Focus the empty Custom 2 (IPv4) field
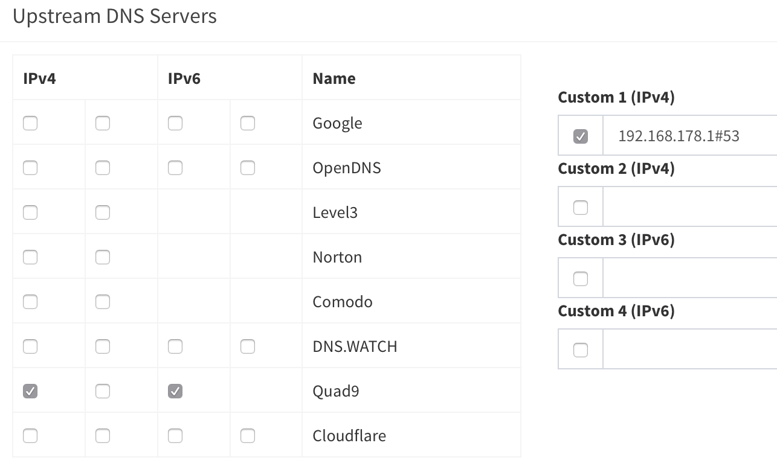Screen dimensions: 777x472 click(x=690, y=206)
